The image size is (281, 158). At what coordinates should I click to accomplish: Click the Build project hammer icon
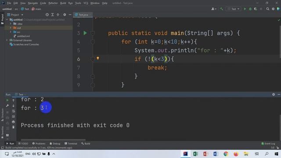pyautogui.click(x=221, y=9)
